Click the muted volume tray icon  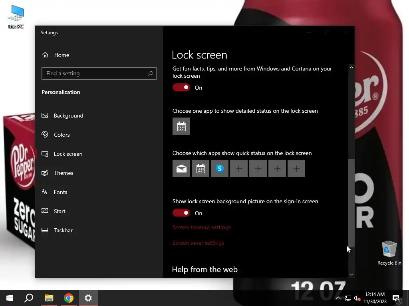pos(357,298)
